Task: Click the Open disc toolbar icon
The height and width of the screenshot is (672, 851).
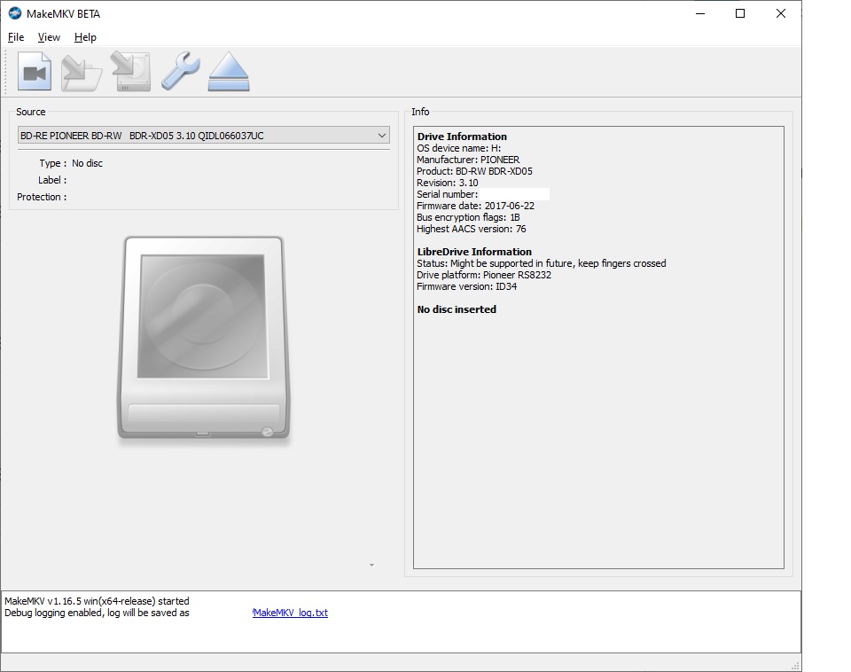Action: tap(82, 72)
